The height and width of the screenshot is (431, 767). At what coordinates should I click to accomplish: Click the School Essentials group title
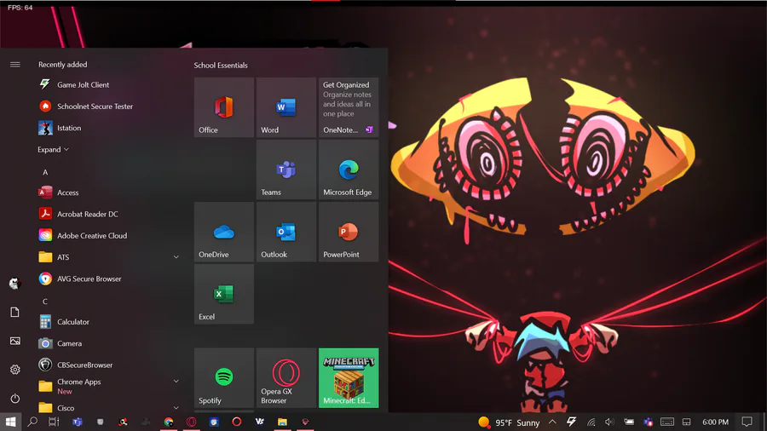pyautogui.click(x=221, y=65)
